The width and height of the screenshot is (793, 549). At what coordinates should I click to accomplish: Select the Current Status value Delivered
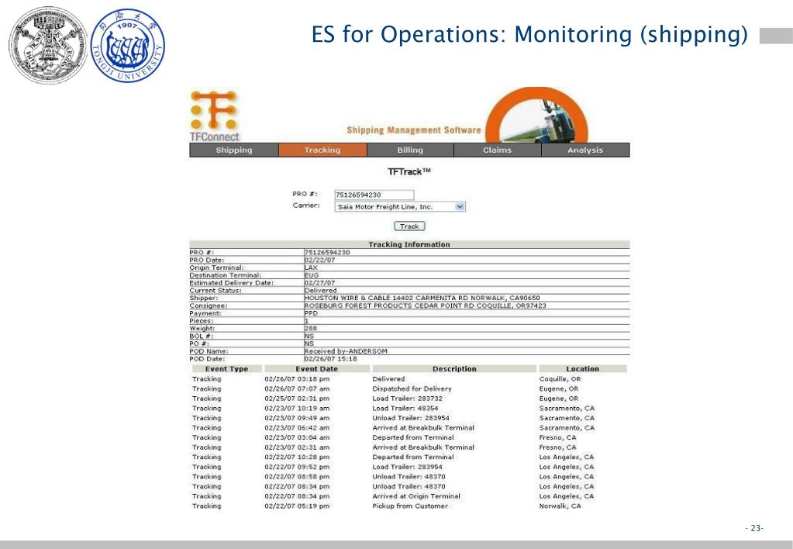point(321,291)
